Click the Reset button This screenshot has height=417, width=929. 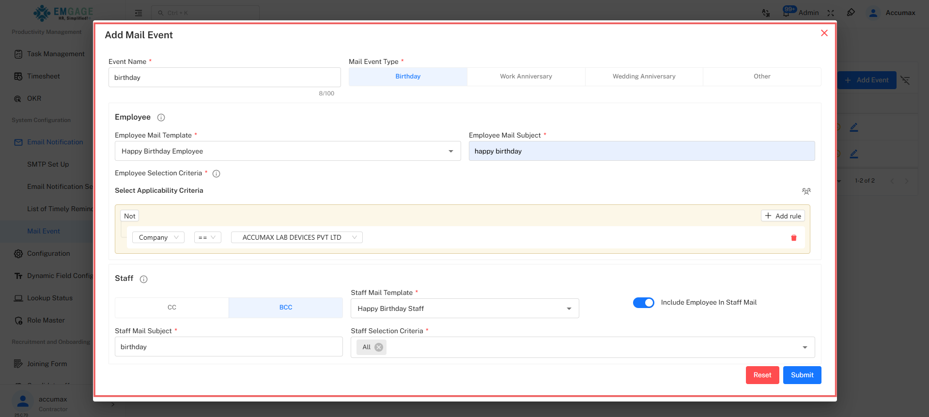[x=762, y=375]
